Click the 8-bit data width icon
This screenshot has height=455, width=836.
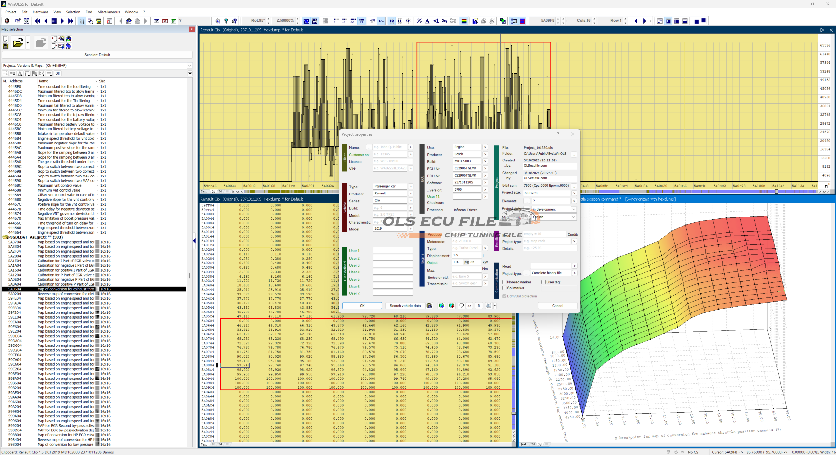pos(336,21)
